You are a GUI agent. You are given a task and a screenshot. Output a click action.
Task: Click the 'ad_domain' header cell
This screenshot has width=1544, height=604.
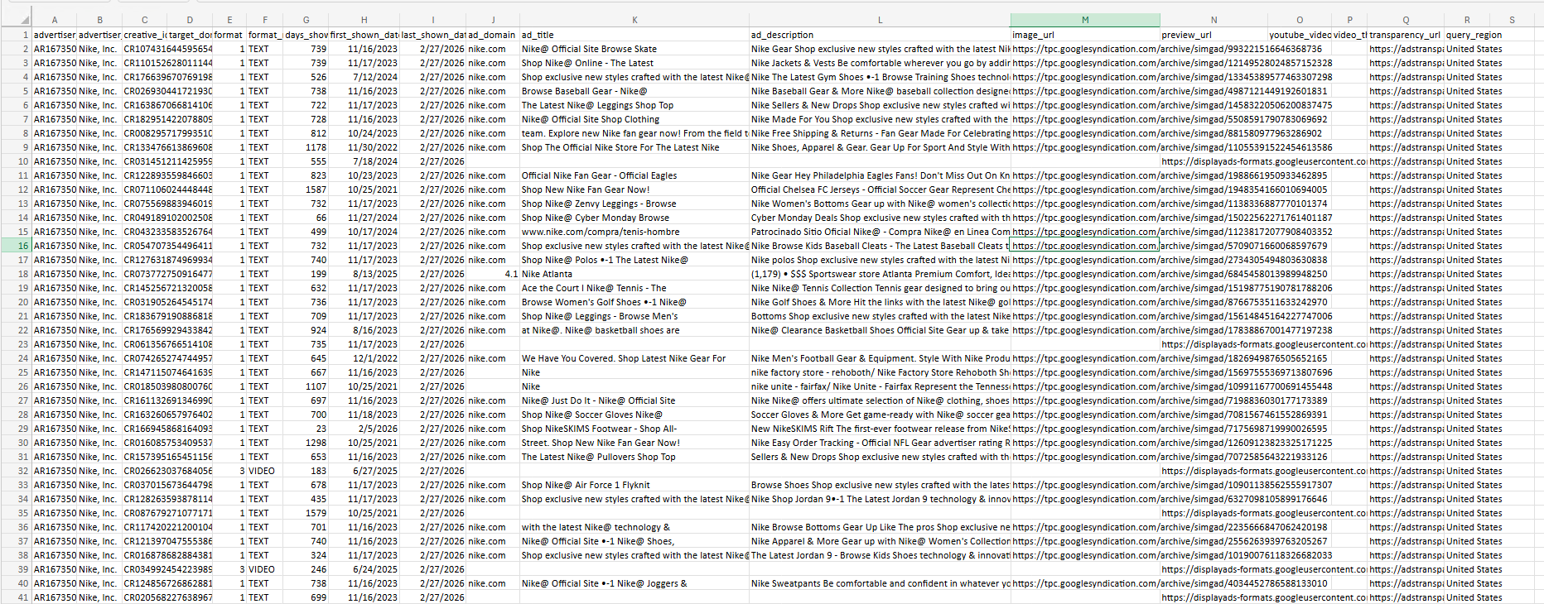pyautogui.click(x=492, y=35)
